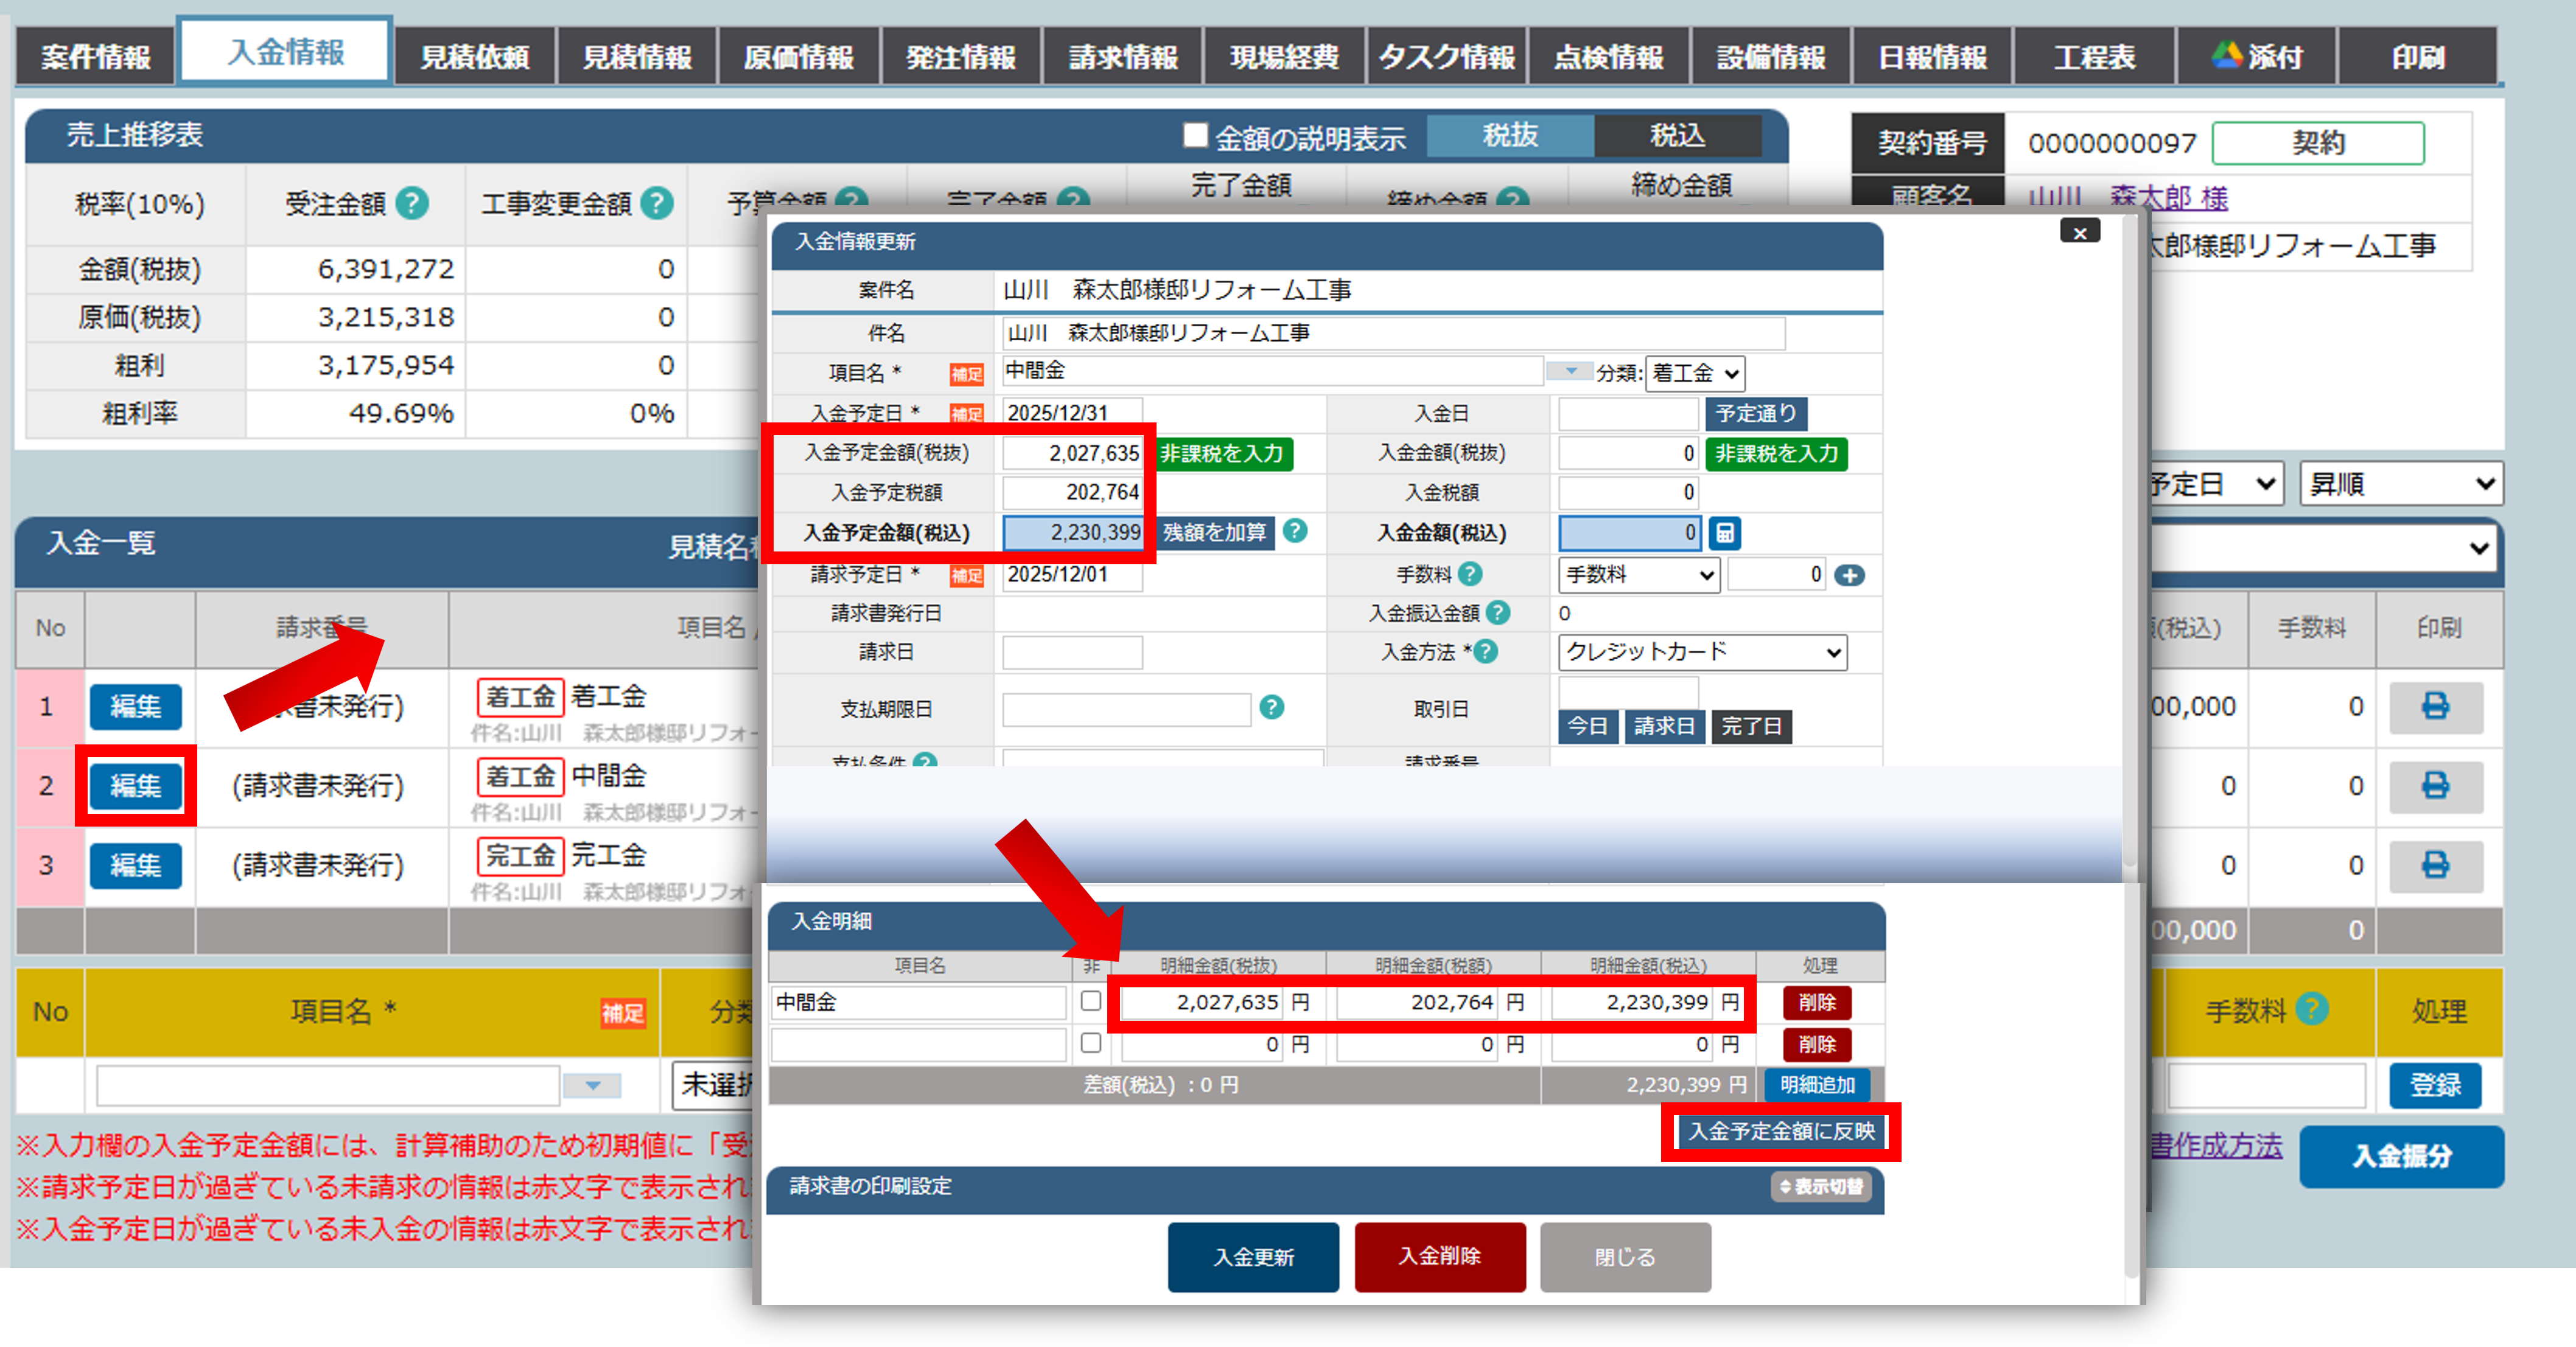Enable 金額の説明表示 checkbox

point(1195,135)
